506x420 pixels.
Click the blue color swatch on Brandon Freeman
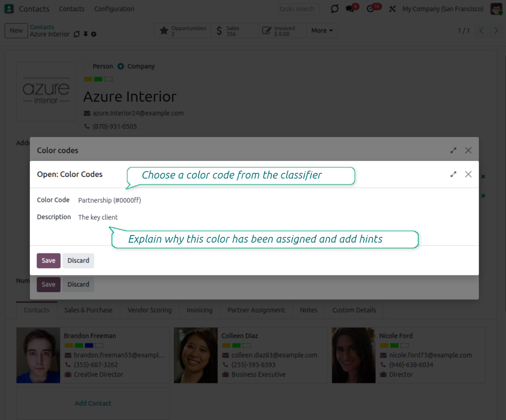pyautogui.click(x=89, y=346)
